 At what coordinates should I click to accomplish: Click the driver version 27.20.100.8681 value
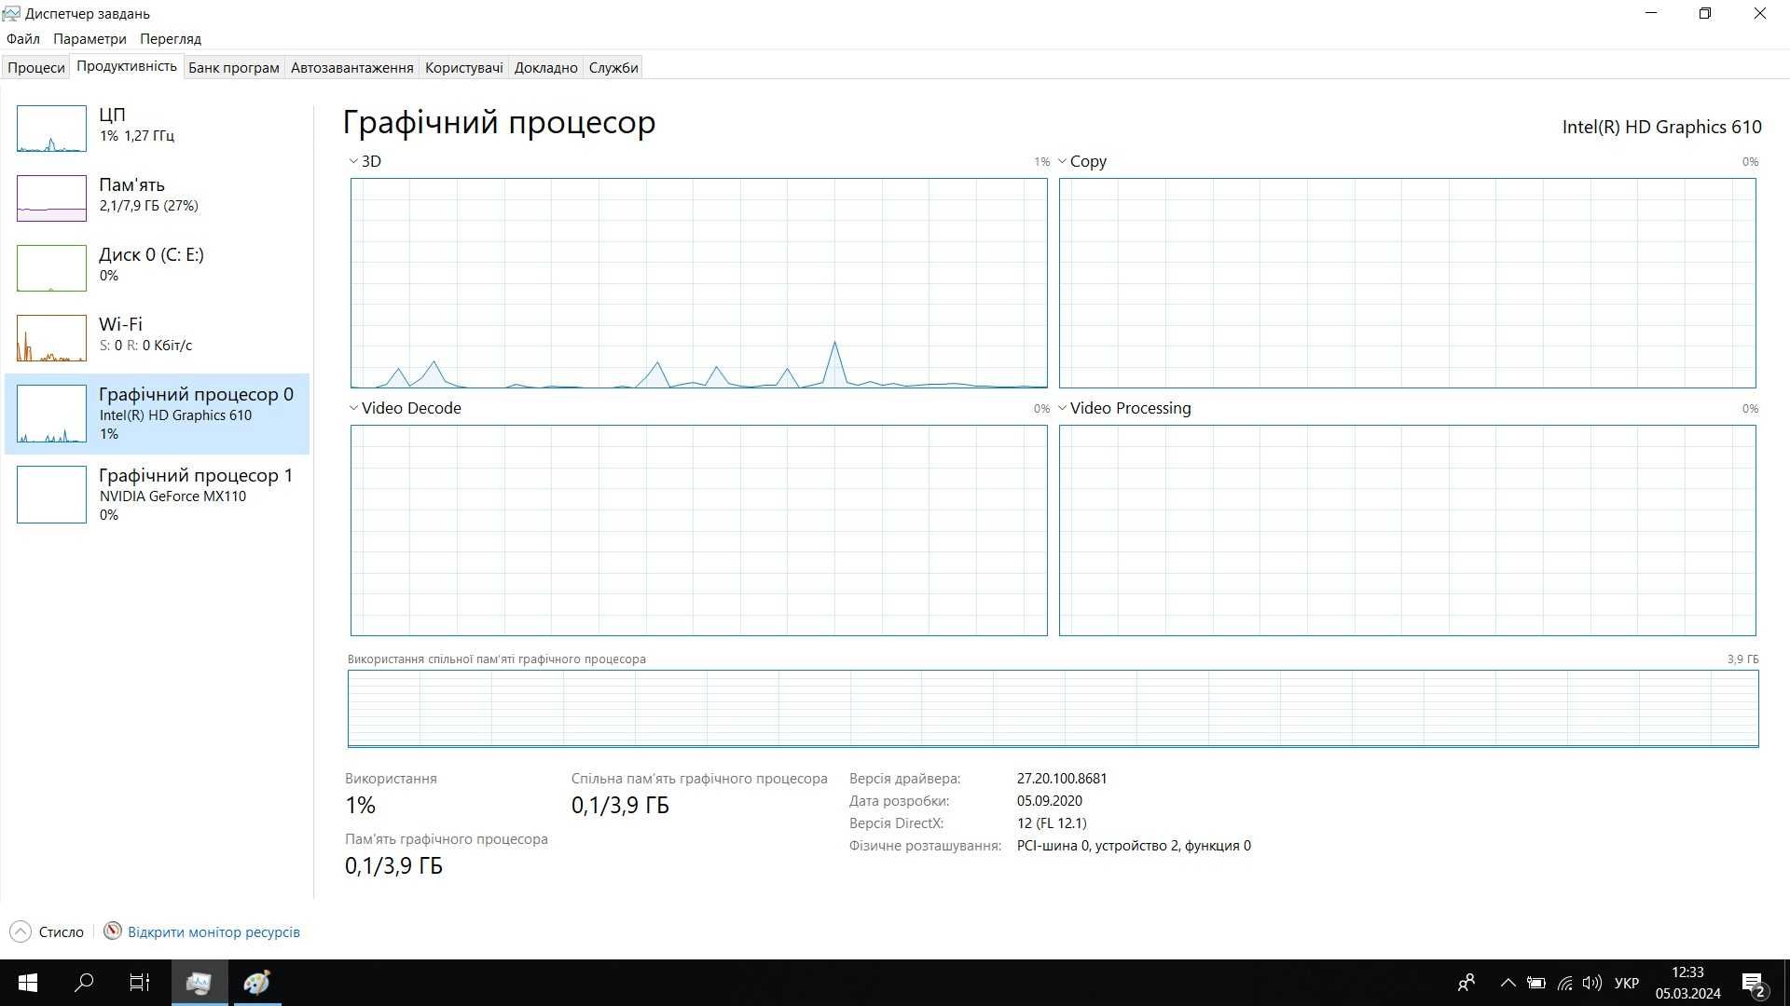[1062, 779]
